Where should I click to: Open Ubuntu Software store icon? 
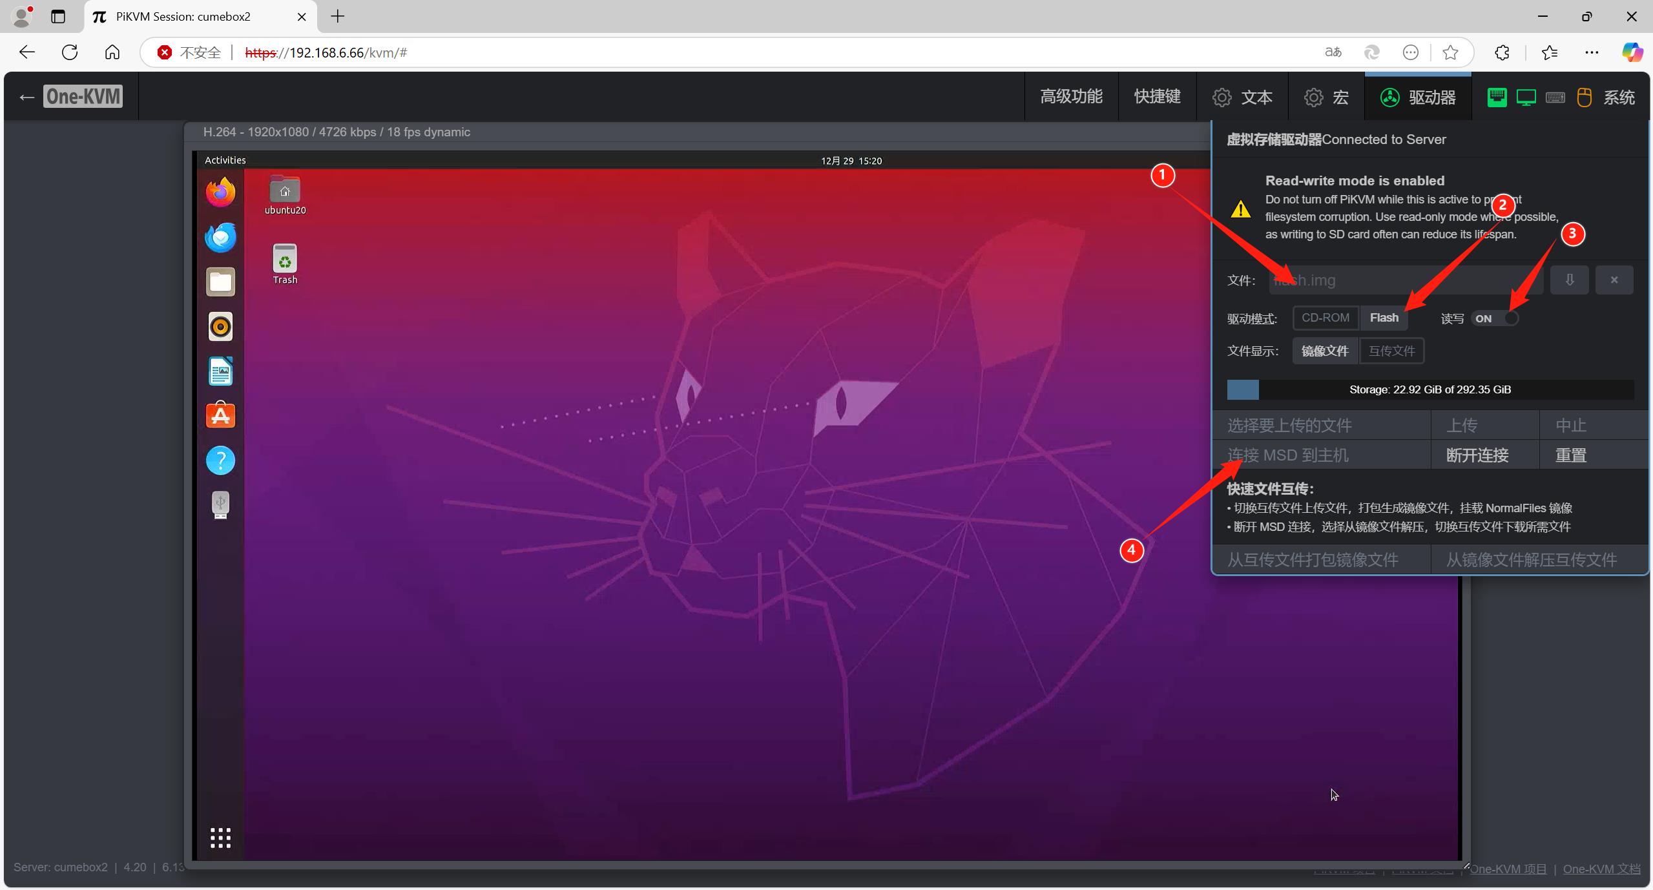click(220, 415)
